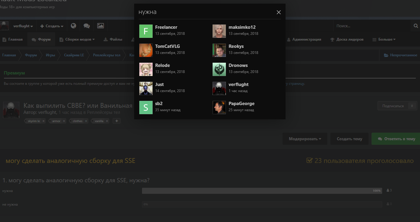Click the Ответить в тему button
The width and height of the screenshot is (420, 222).
click(396, 139)
